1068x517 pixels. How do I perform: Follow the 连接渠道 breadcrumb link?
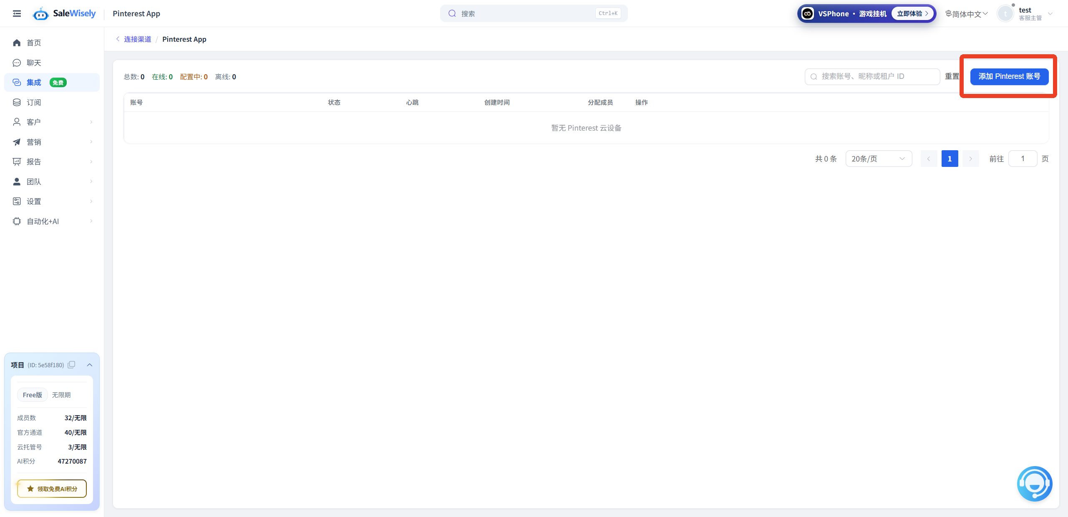[x=138, y=39]
